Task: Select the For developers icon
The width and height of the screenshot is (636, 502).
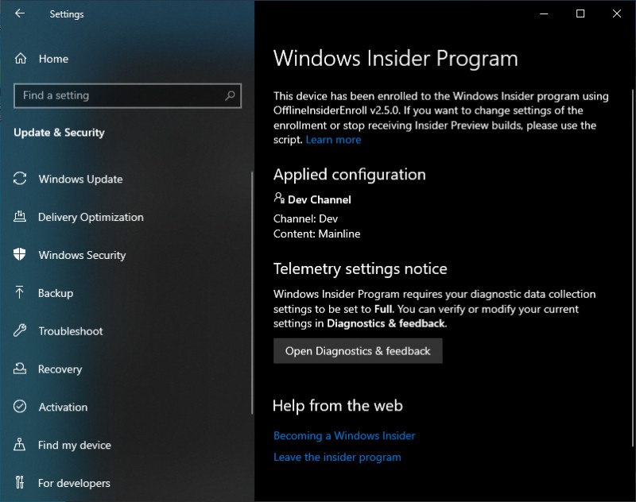Action: pyautogui.click(x=19, y=483)
